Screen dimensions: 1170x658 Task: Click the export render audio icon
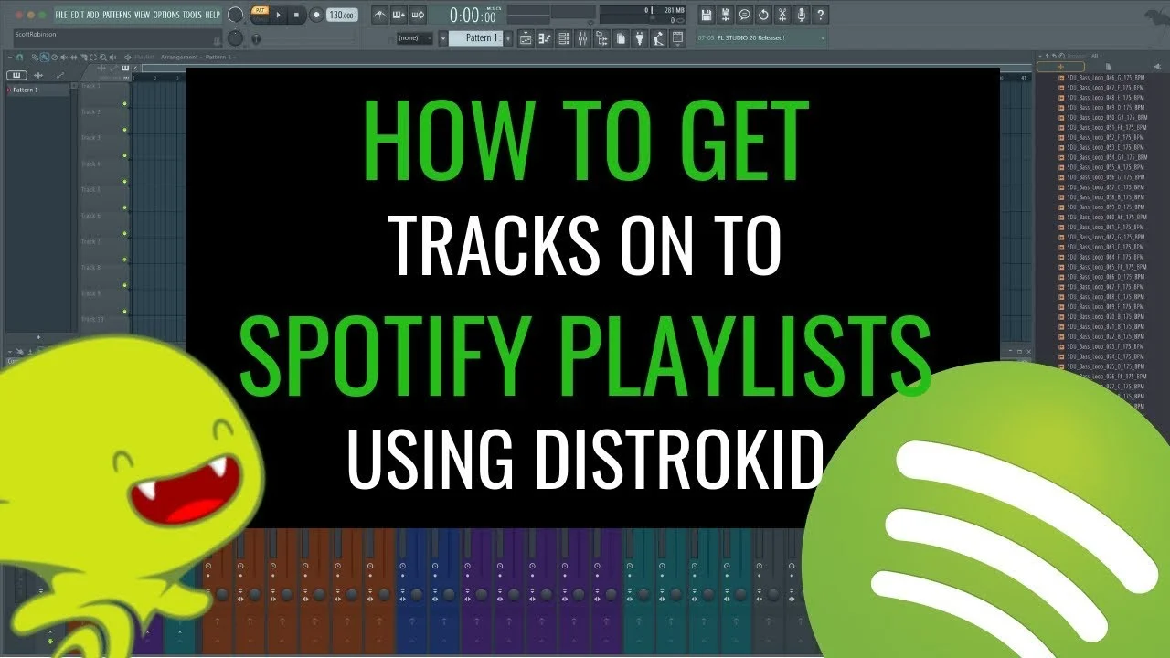tap(726, 16)
